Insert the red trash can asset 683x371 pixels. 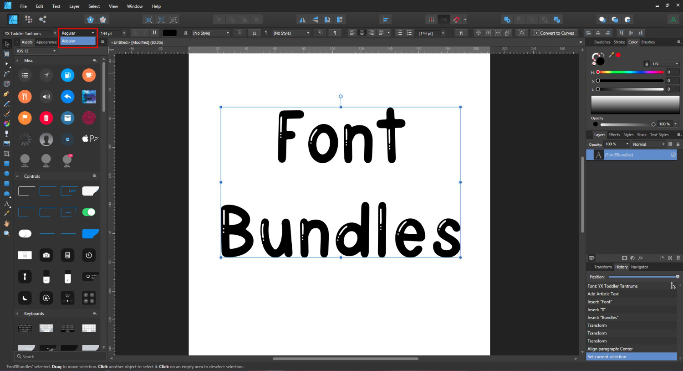pos(46,118)
